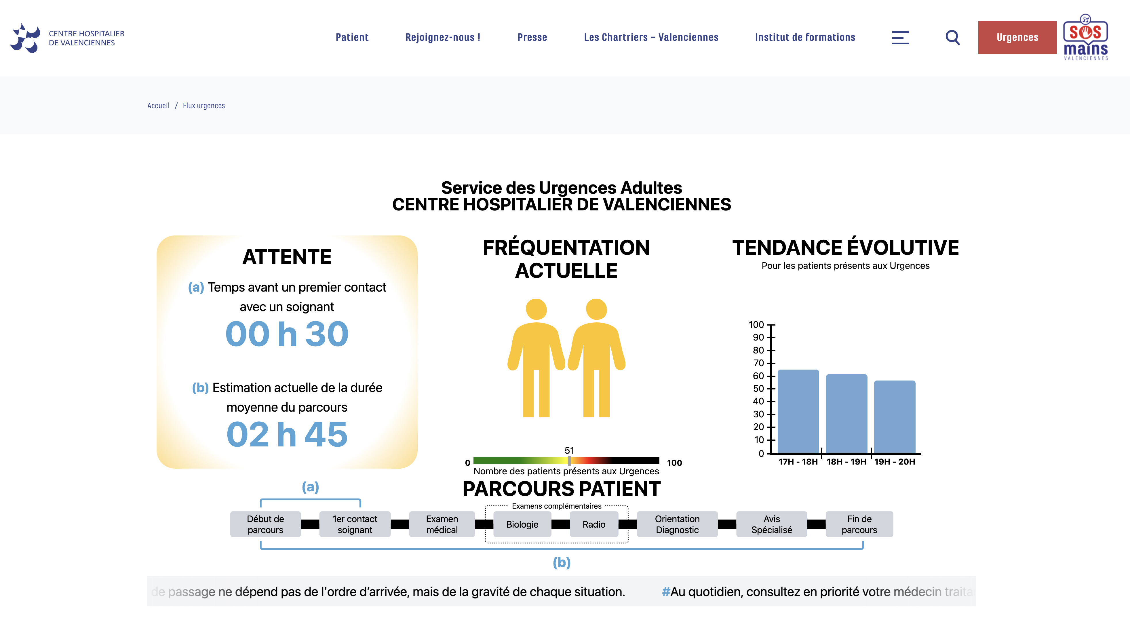Go to Accueil breadcrumb link

(158, 105)
